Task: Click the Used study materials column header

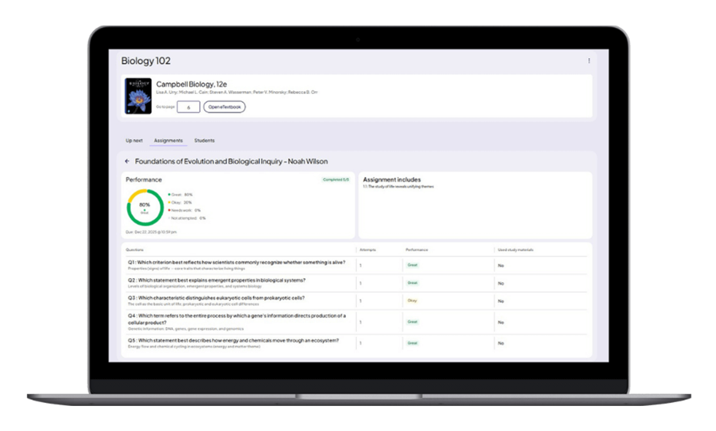Action: pos(516,250)
